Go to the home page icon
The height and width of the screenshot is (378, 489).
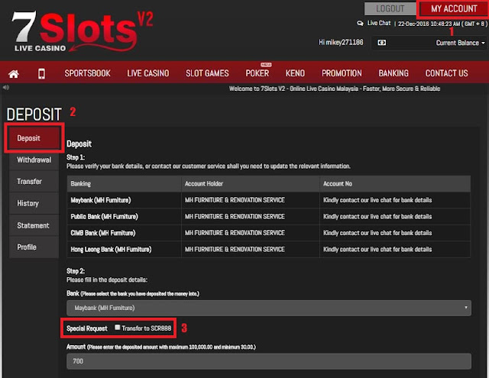pos(14,74)
